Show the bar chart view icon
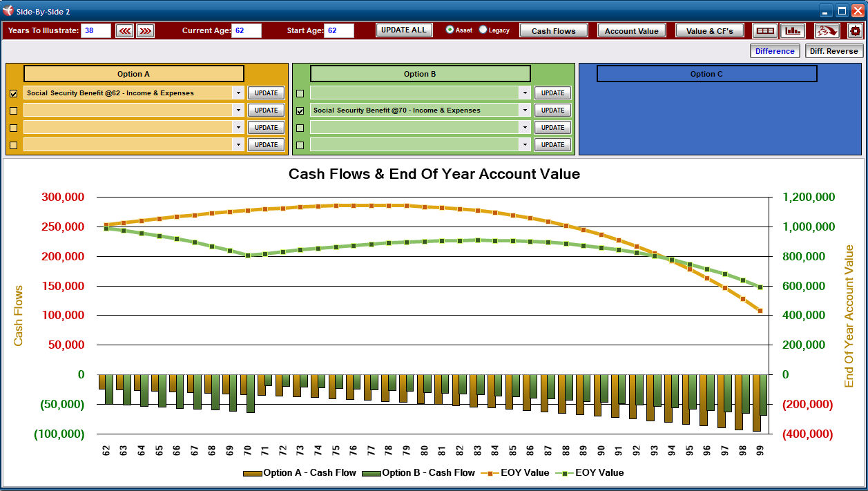This screenshot has width=868, height=491. 793,30
